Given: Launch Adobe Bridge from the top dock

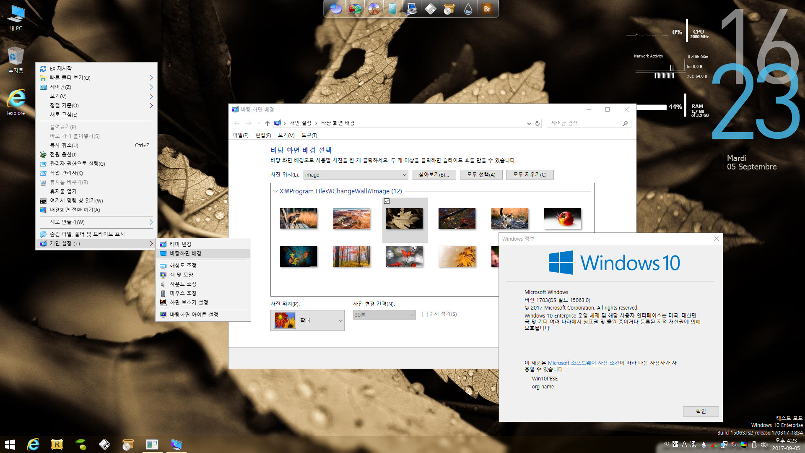Looking at the screenshot, I should coord(487,9).
